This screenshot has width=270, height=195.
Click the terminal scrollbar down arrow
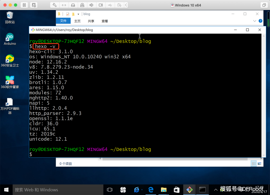tap(263, 155)
